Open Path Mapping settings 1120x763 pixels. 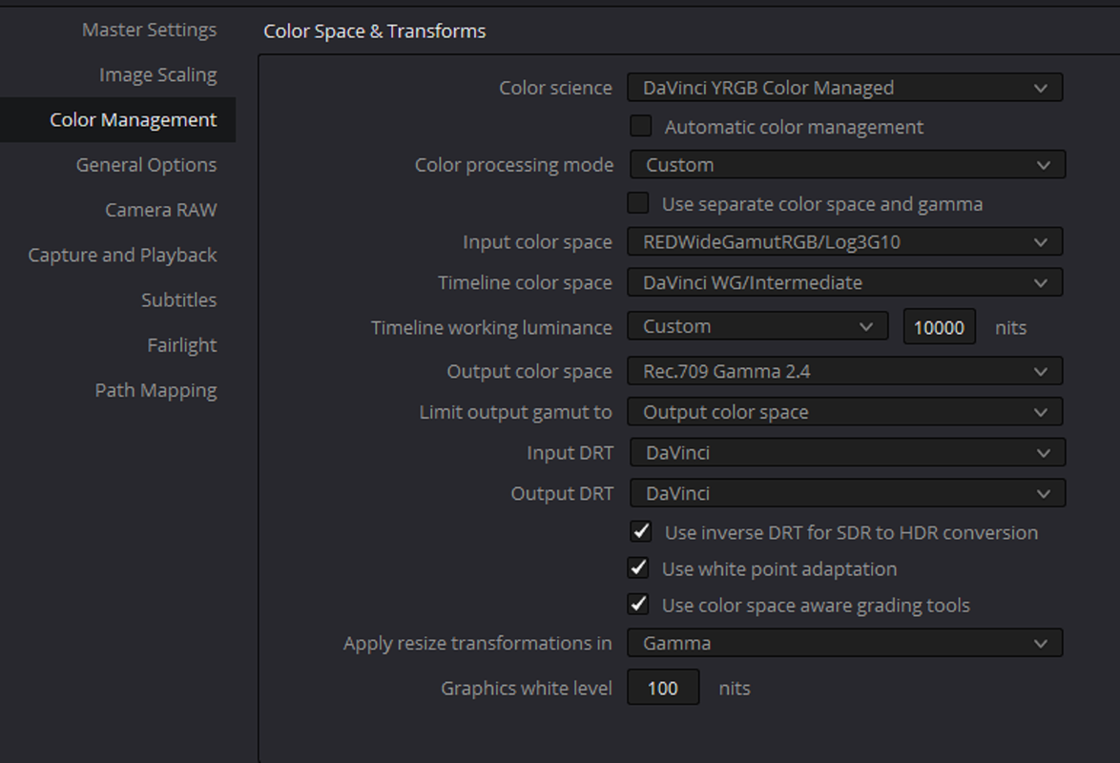(156, 391)
